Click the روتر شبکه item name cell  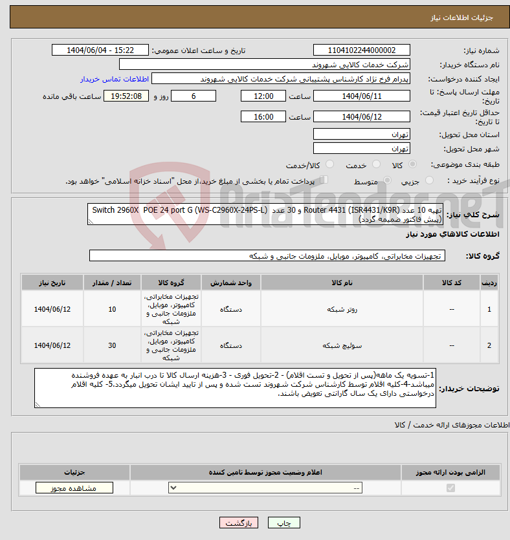coord(342,309)
